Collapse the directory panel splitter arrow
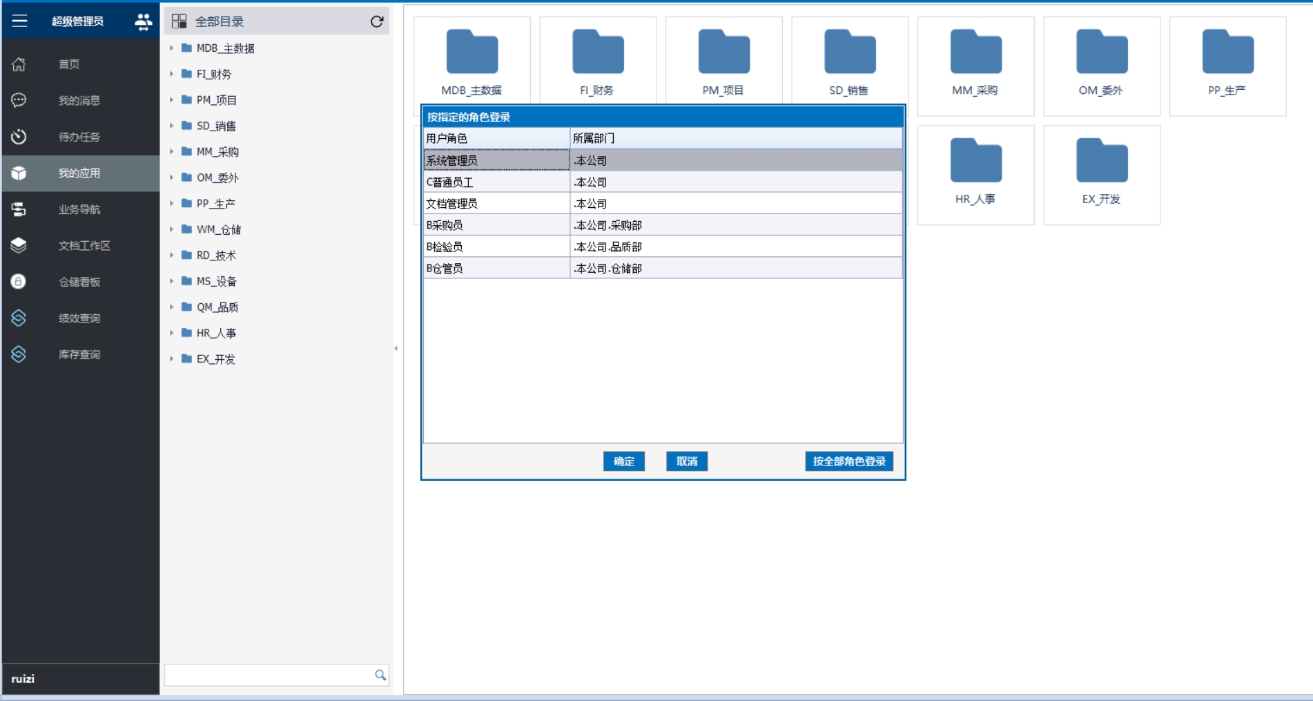 point(396,349)
